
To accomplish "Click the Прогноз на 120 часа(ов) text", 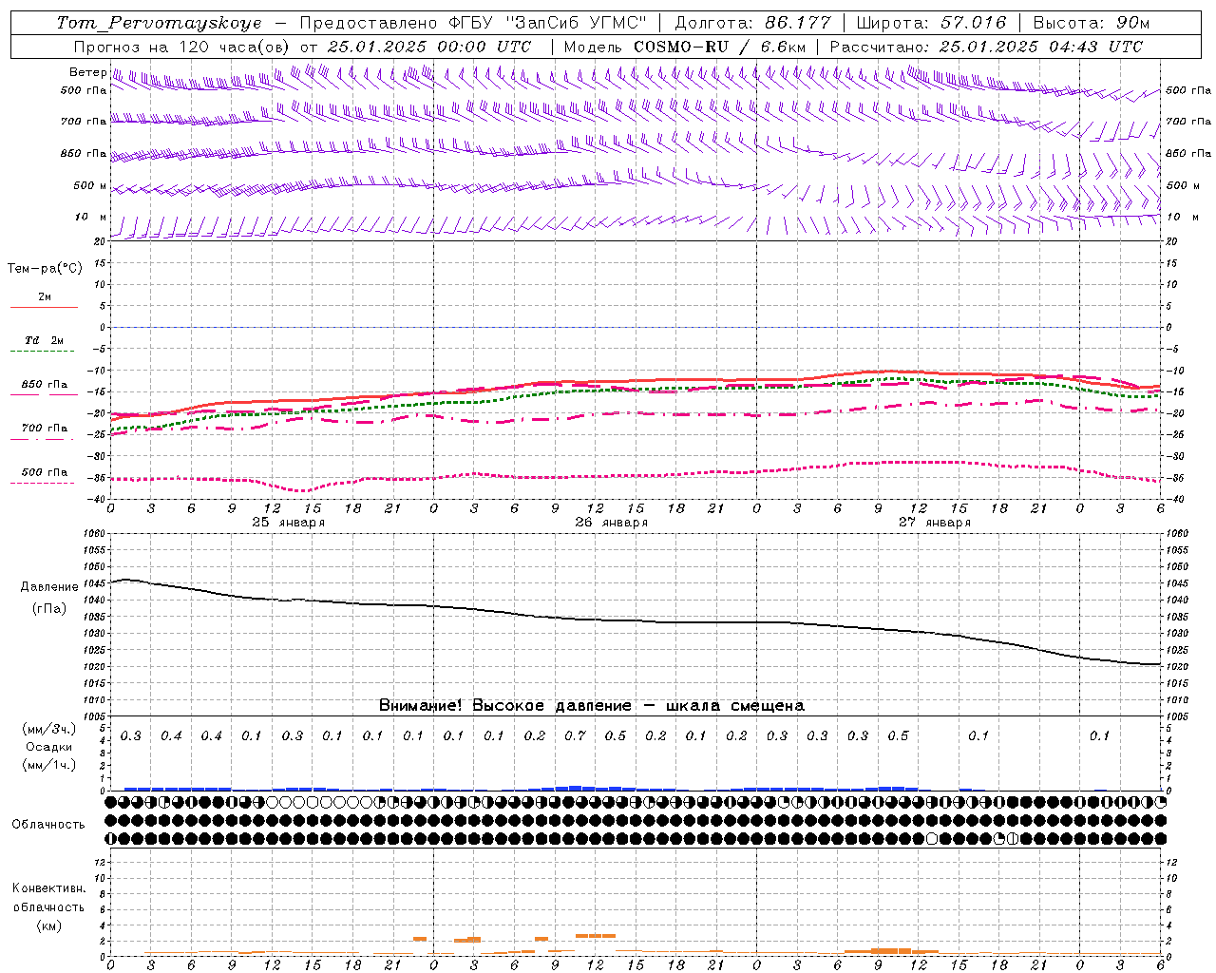I will pyautogui.click(x=182, y=47).
